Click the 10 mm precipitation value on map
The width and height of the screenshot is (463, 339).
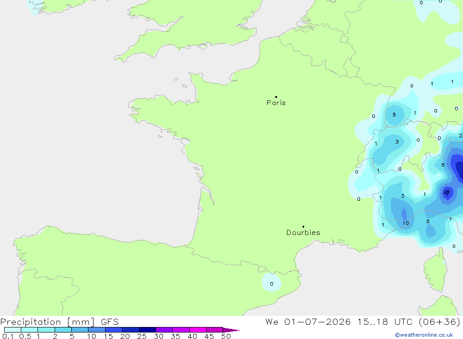click(x=406, y=223)
